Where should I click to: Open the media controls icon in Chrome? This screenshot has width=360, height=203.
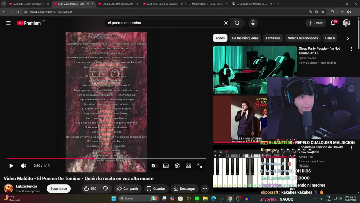(342, 12)
